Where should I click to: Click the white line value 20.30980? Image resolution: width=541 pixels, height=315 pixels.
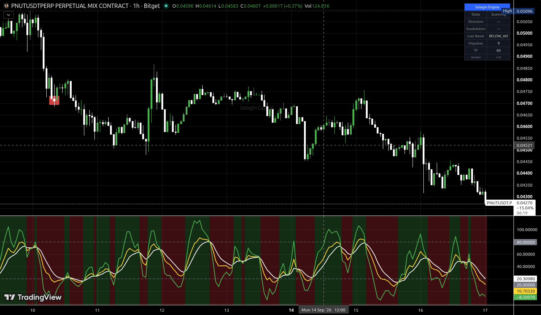click(x=525, y=279)
